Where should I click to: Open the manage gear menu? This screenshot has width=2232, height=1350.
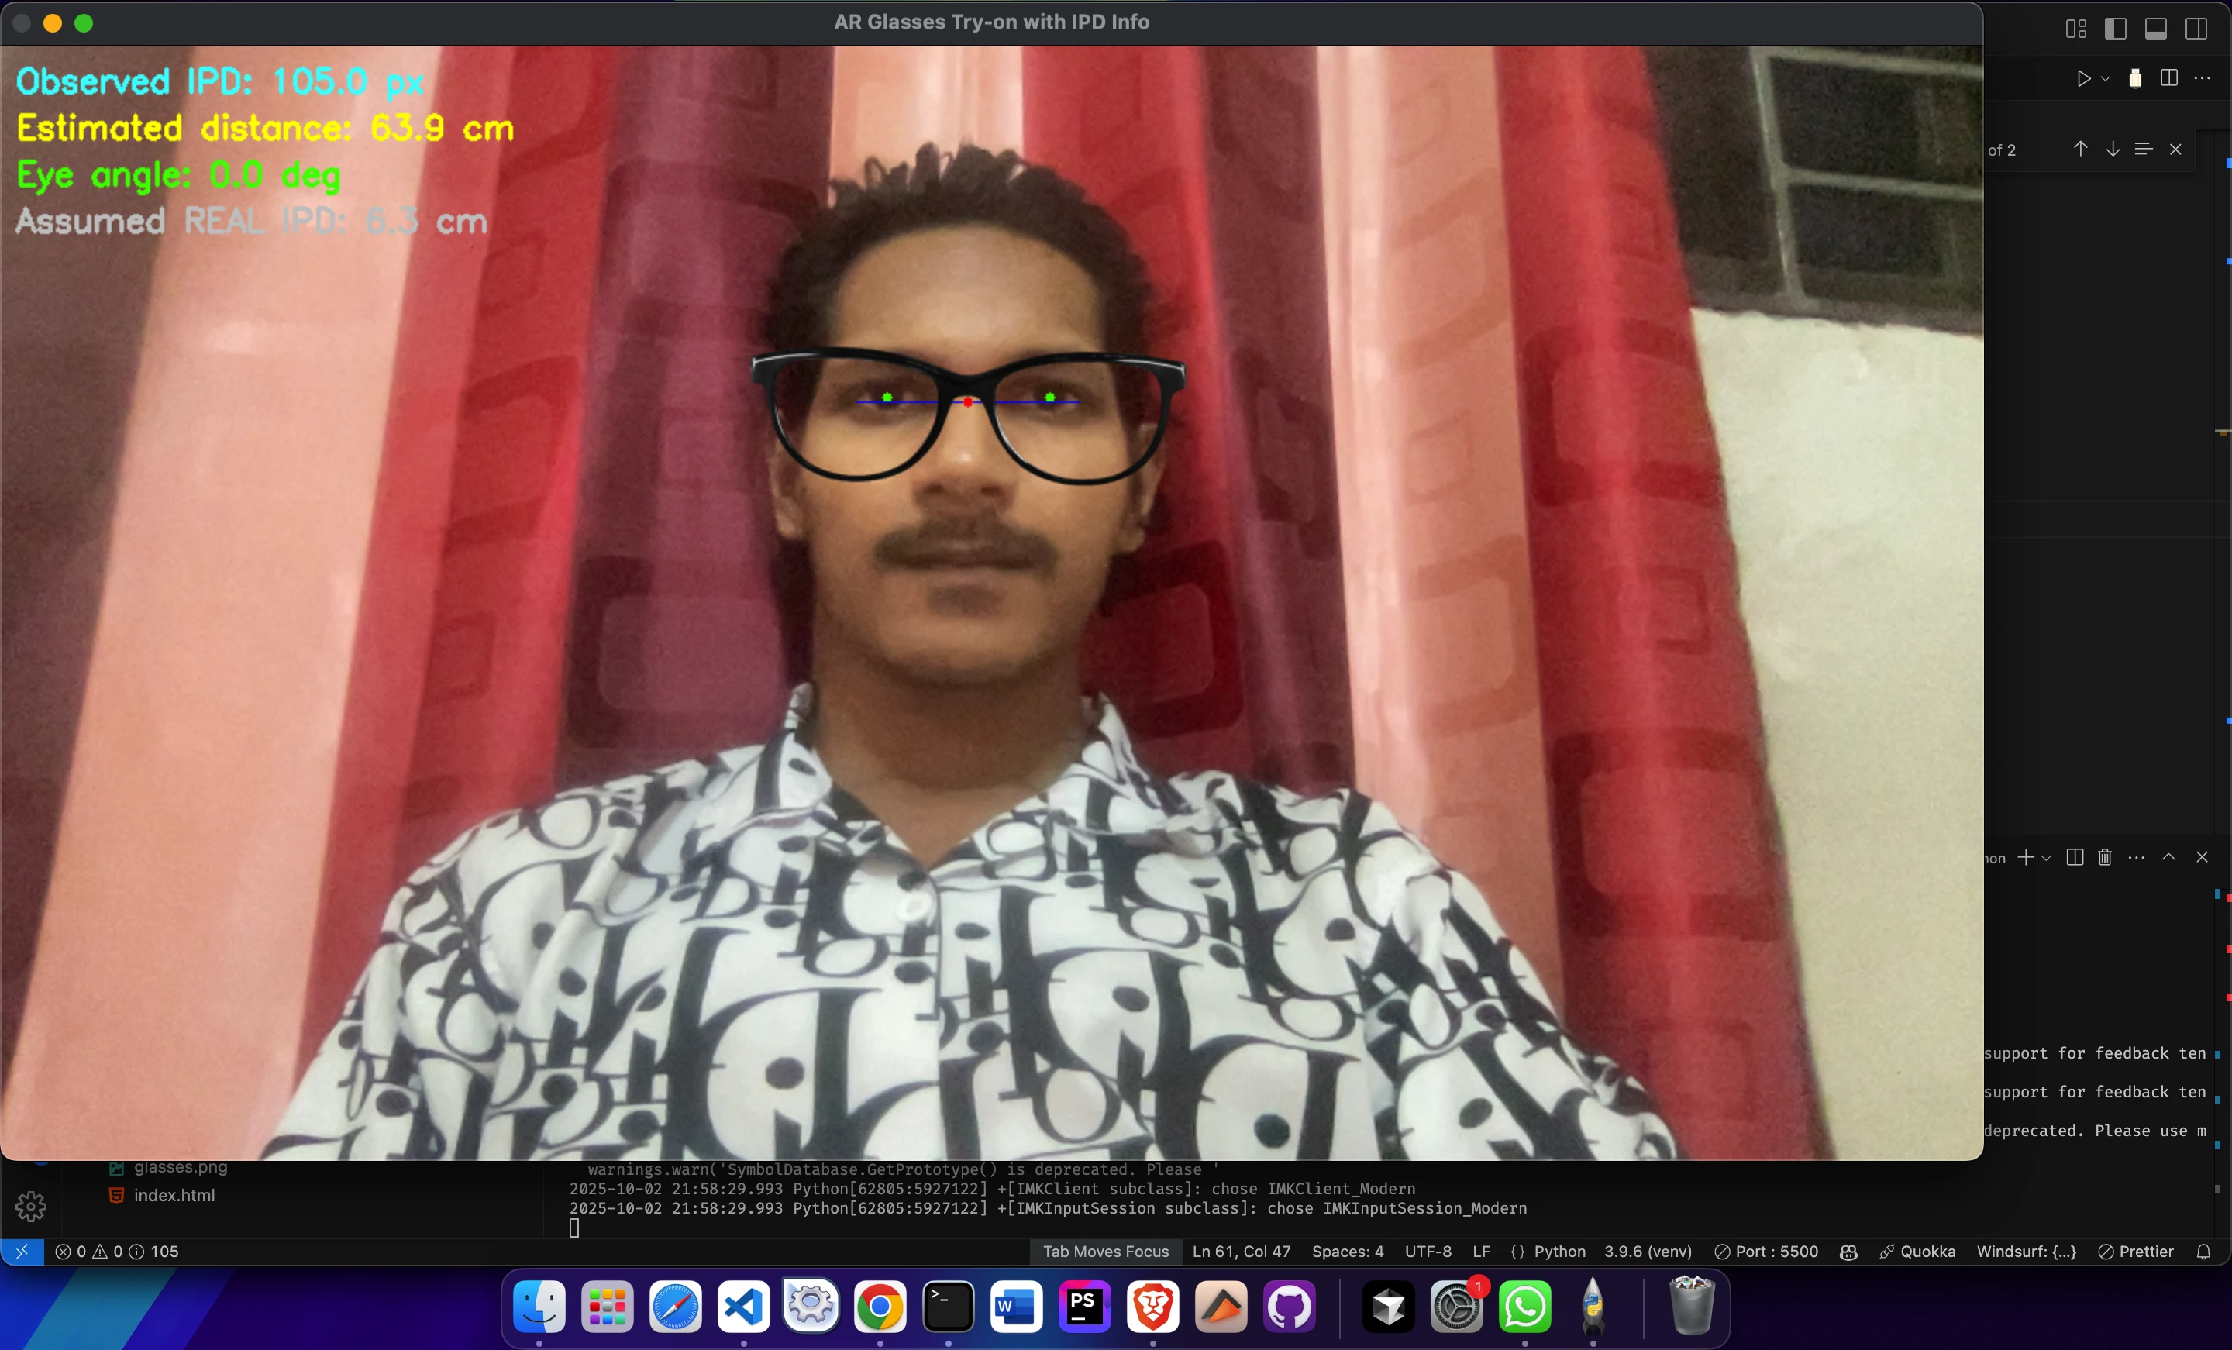click(x=31, y=1206)
